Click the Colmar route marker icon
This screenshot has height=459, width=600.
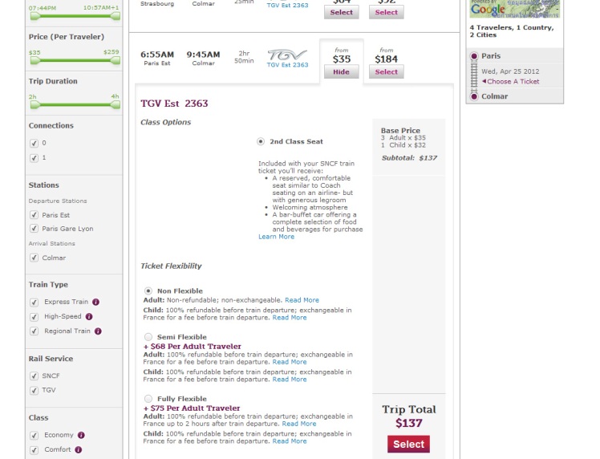click(474, 96)
